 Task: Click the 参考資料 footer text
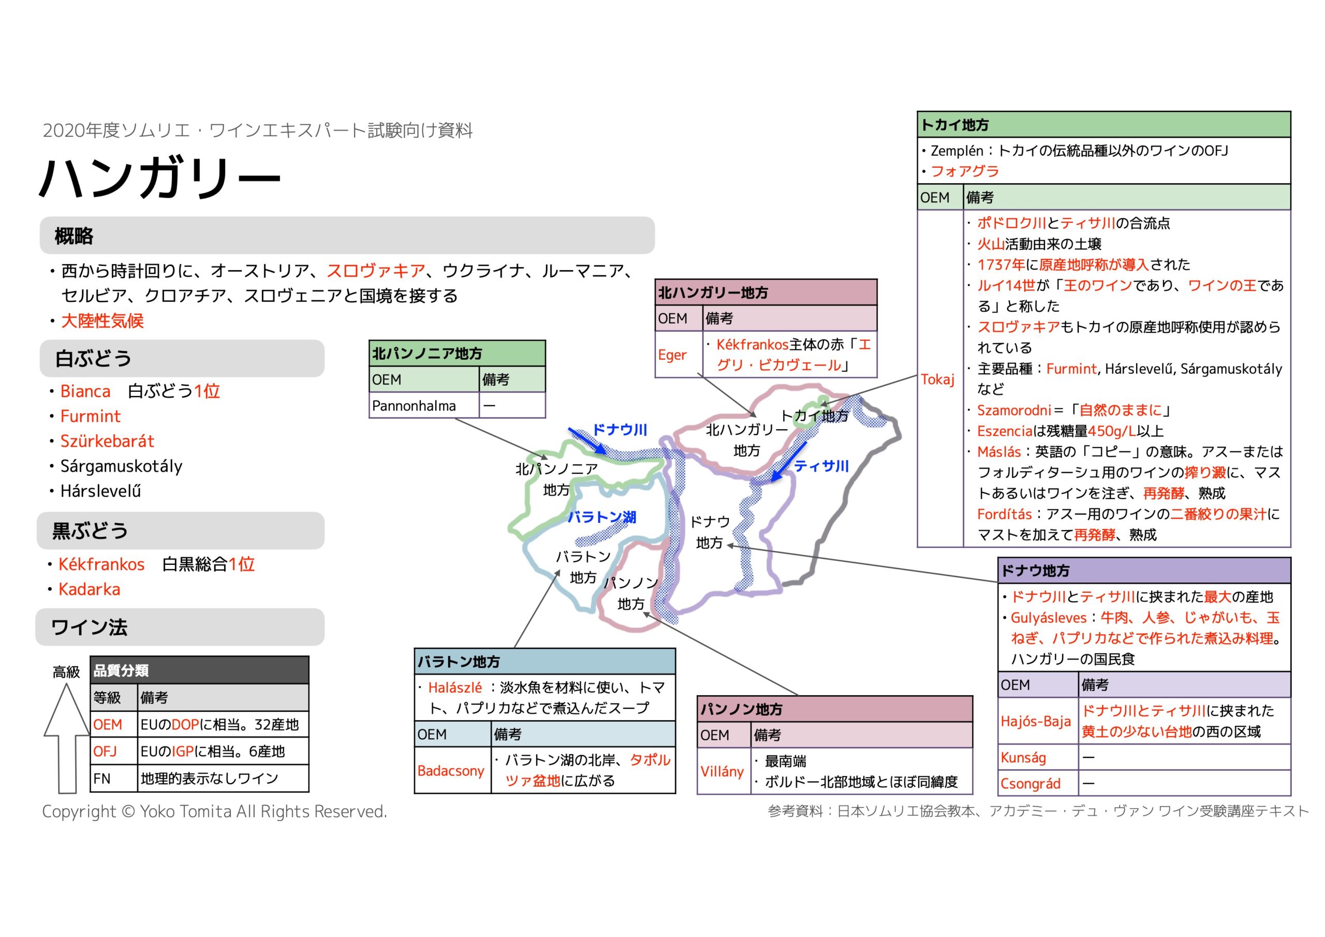pos(1039,811)
